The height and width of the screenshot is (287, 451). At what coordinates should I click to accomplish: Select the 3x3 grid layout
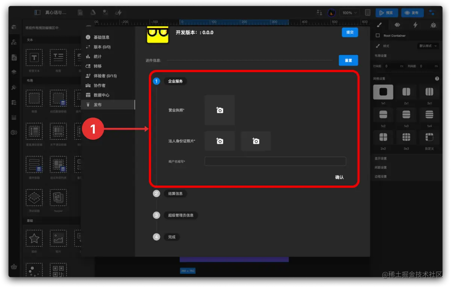click(406, 137)
